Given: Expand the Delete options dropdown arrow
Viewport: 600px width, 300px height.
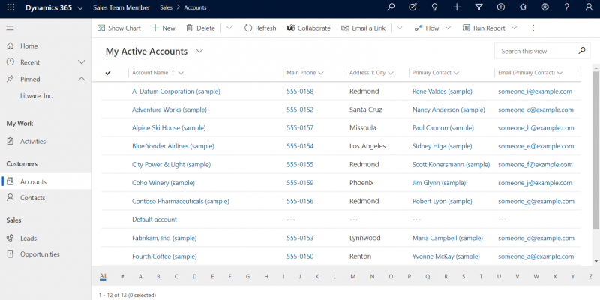Looking at the screenshot, I should coord(229,28).
